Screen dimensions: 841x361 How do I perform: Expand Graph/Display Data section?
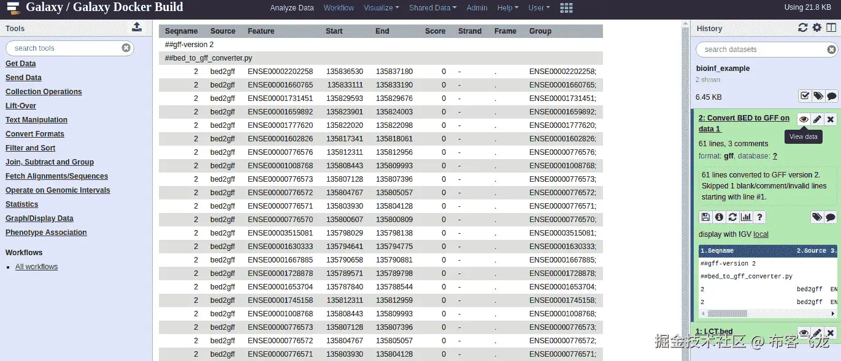pos(39,218)
